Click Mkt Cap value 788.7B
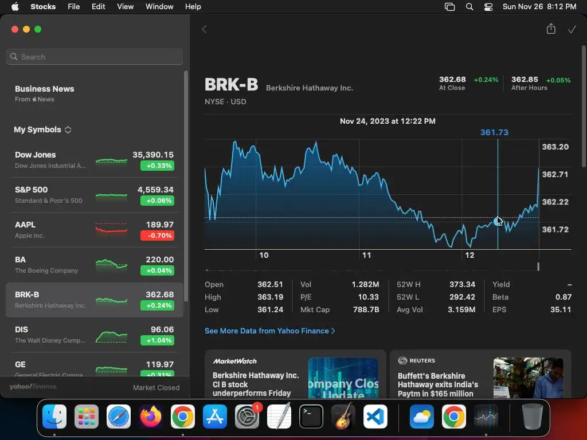This screenshot has height=440, width=587. click(x=366, y=309)
